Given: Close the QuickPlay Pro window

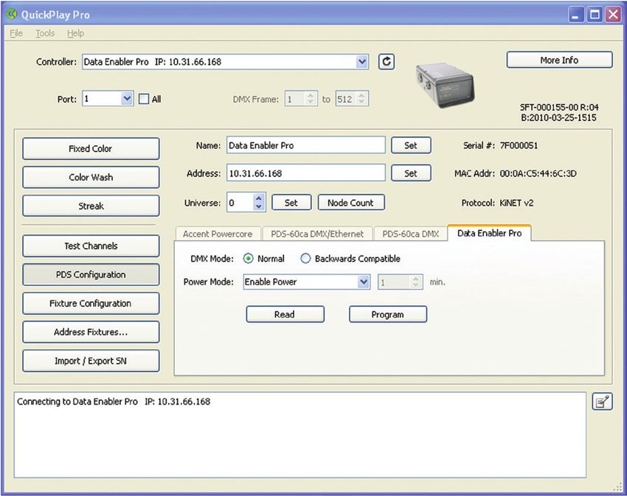Looking at the screenshot, I should 613,15.
